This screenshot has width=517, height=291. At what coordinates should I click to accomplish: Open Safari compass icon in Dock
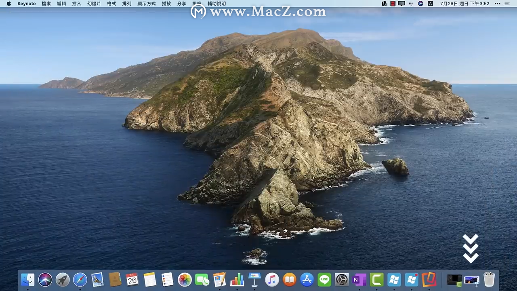coord(80,279)
